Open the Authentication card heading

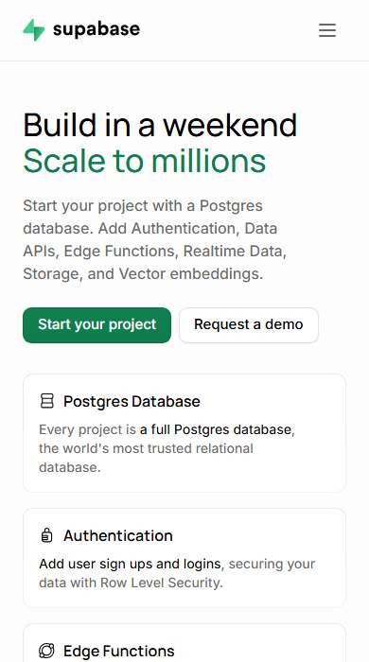click(118, 536)
